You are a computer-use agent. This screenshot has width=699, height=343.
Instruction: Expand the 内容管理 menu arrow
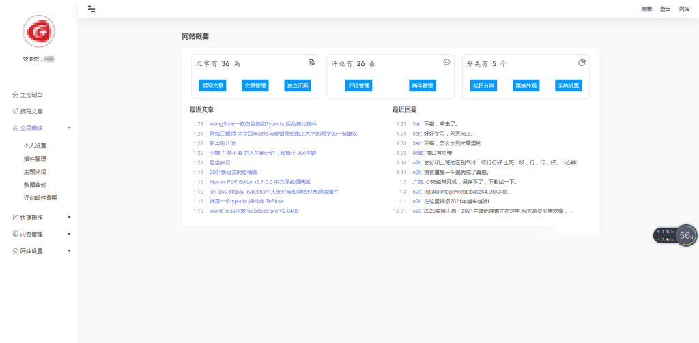click(x=69, y=234)
